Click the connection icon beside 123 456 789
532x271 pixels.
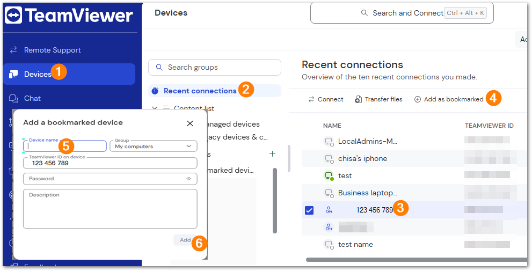click(x=329, y=210)
